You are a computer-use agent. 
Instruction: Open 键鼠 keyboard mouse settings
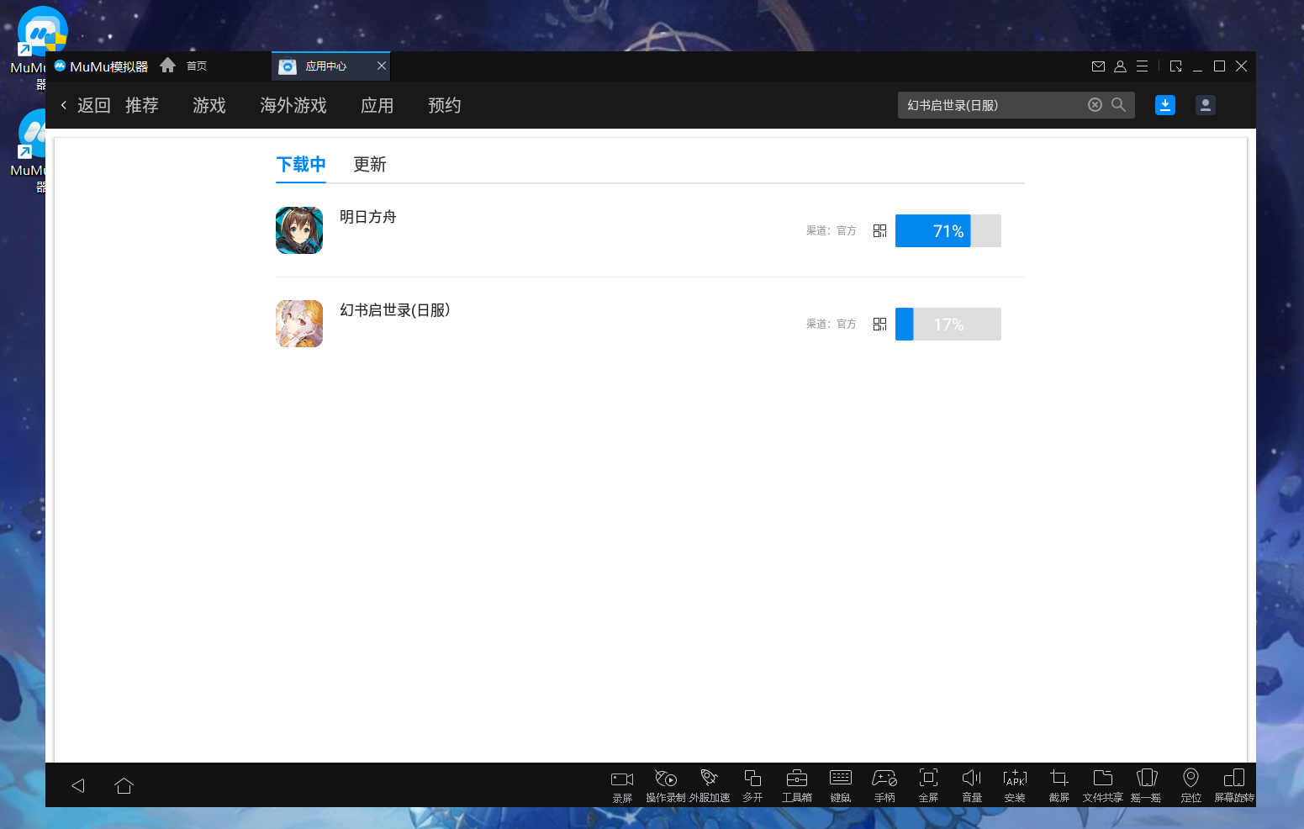click(841, 786)
